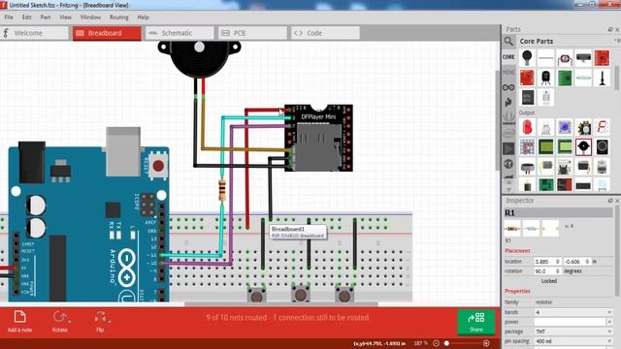Edit the rotation degrees field
Image resolution: width=621 pixels, height=349 pixels.
(547, 271)
